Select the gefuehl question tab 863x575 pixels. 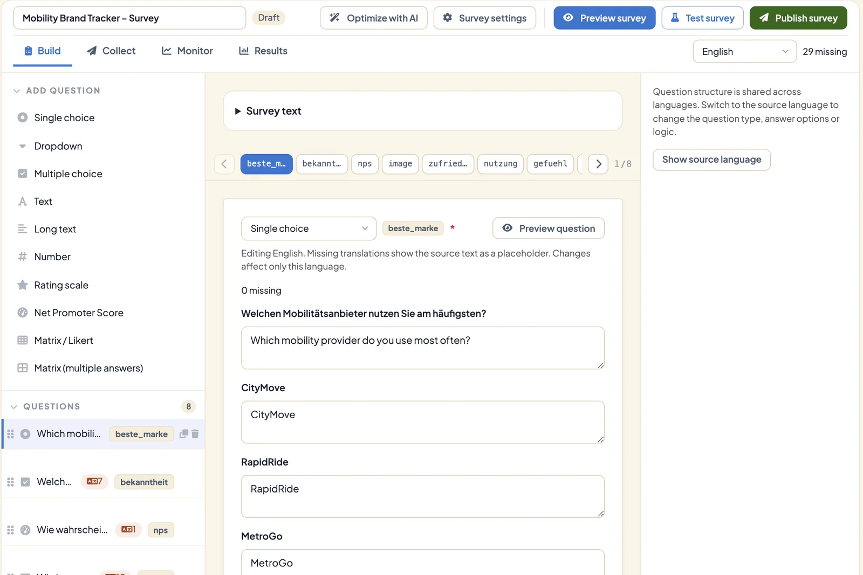pos(550,164)
